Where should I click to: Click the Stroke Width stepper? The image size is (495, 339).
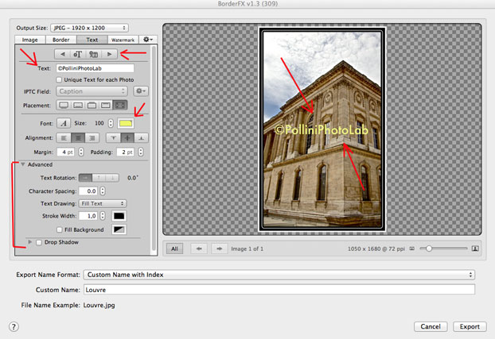pyautogui.click(x=103, y=216)
